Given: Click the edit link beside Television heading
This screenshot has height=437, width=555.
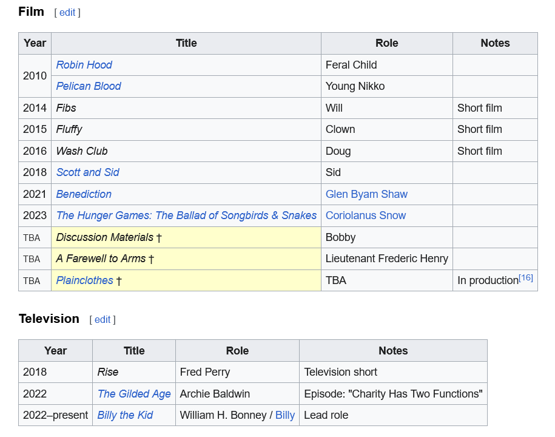Looking at the screenshot, I should click(102, 320).
